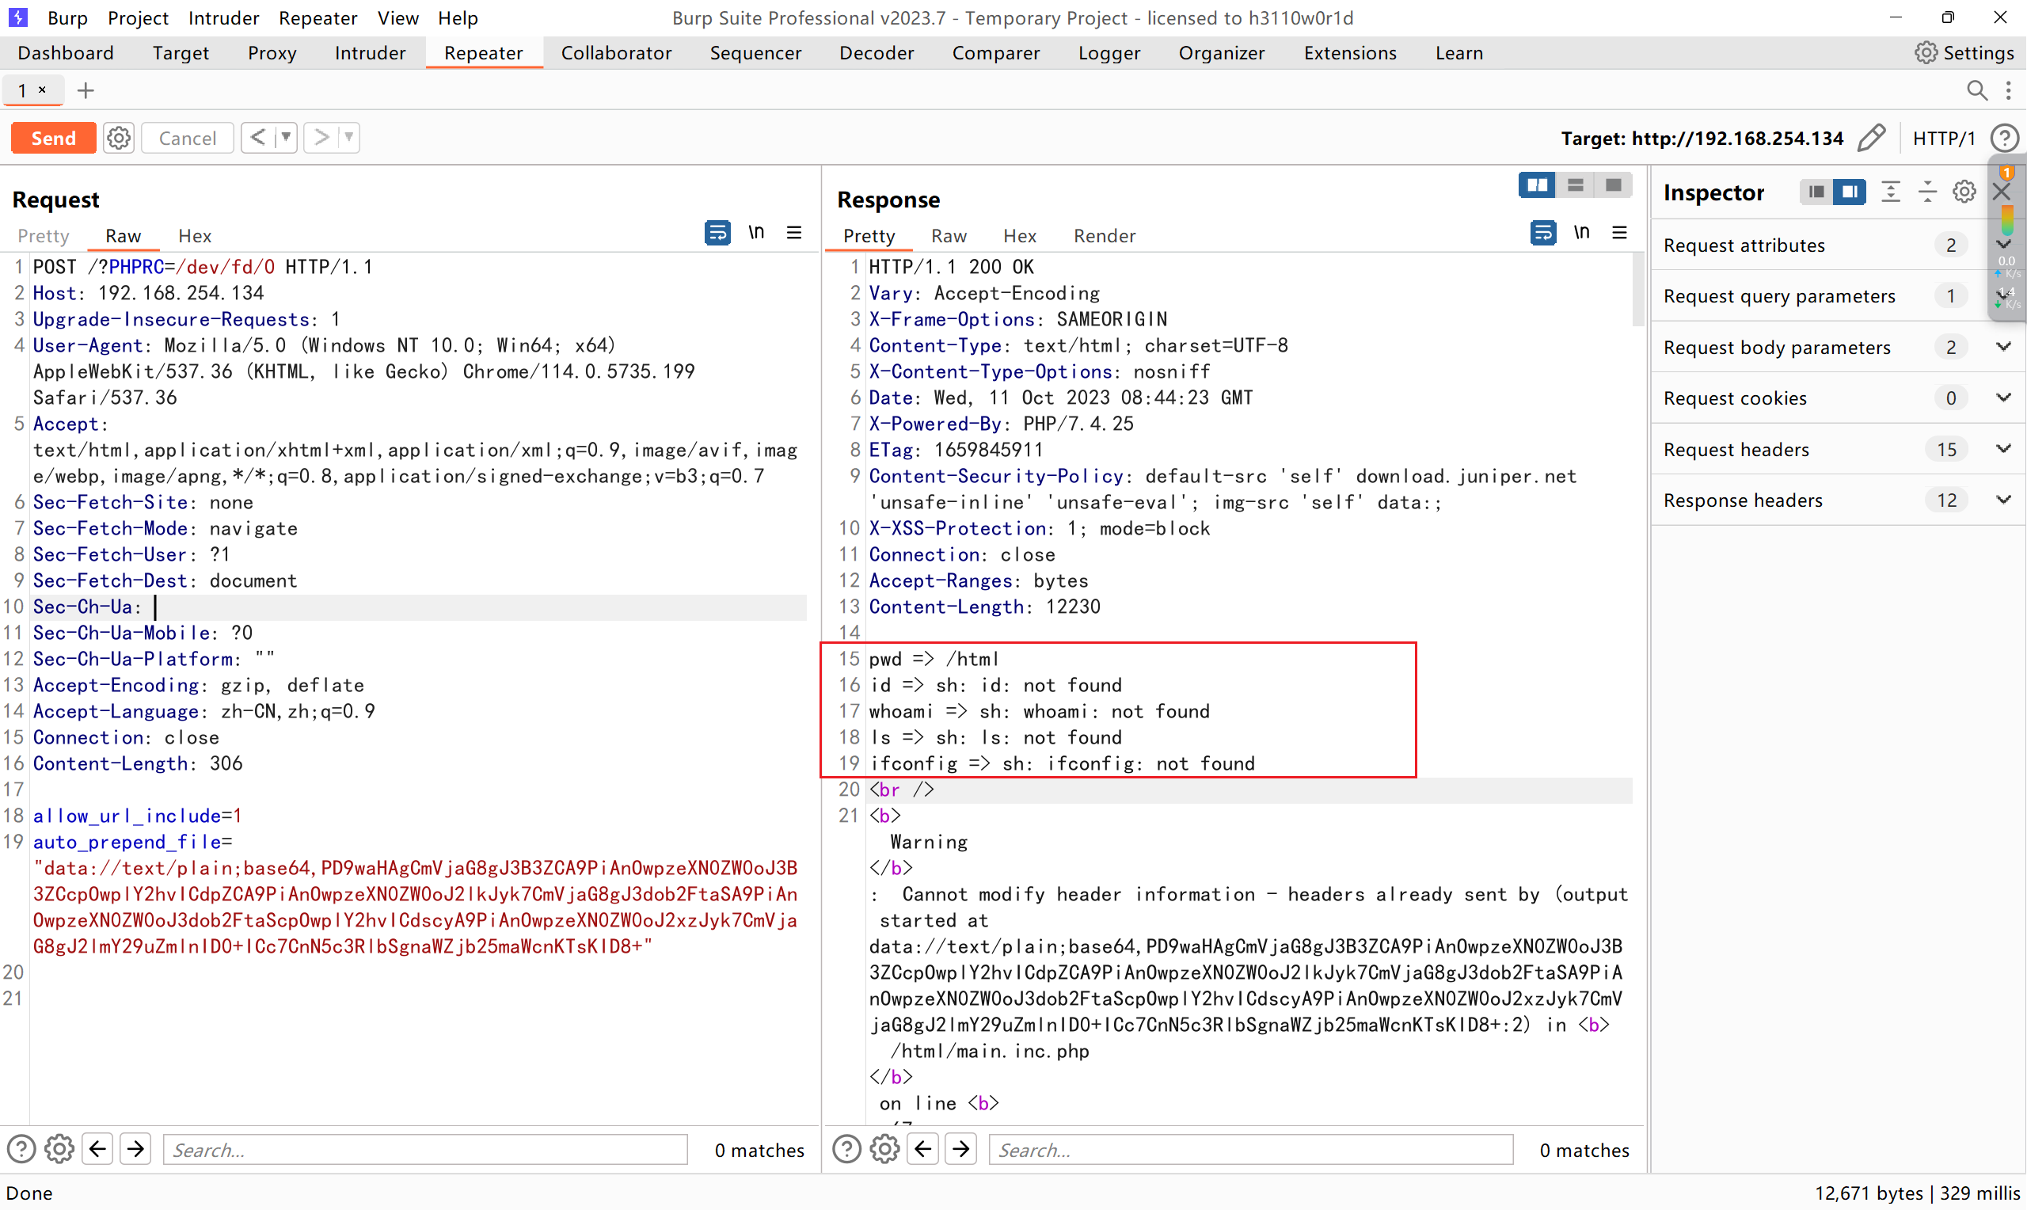This screenshot has height=1210, width=2027.
Task: Open the Project menu
Action: pos(138,18)
